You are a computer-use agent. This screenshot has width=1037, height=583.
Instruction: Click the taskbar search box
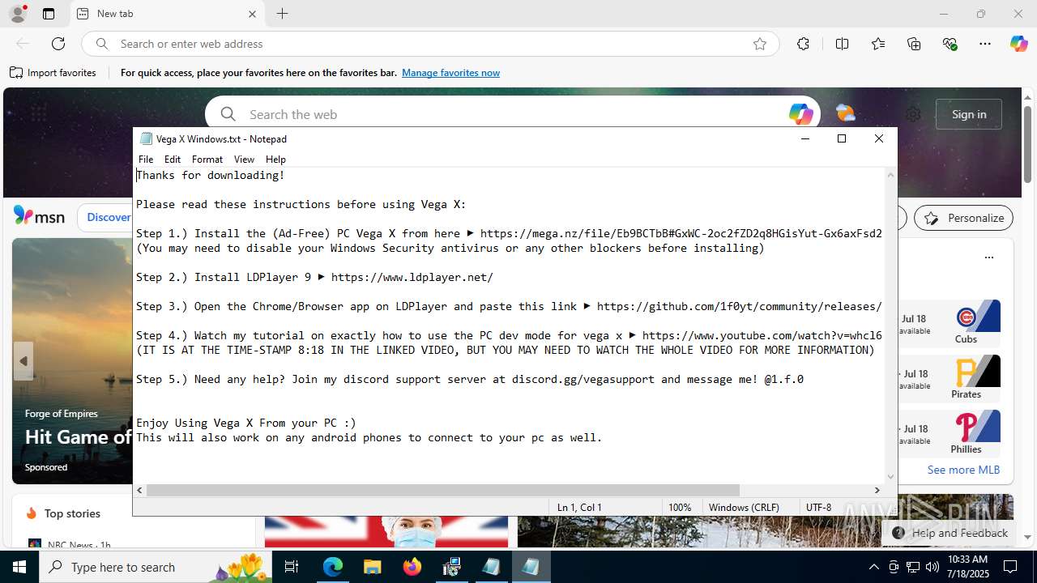[156, 567]
